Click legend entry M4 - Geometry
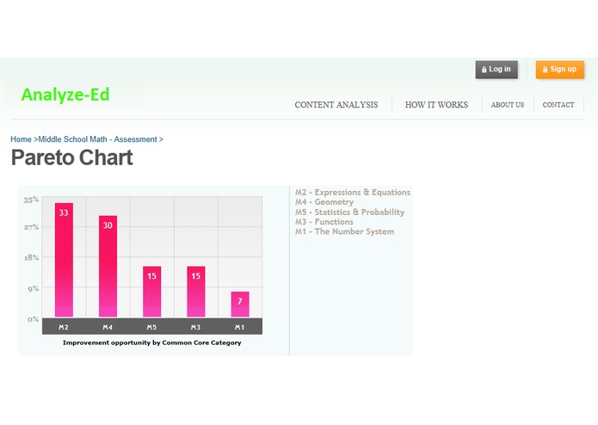The width and height of the screenshot is (598, 425). pyautogui.click(x=324, y=202)
